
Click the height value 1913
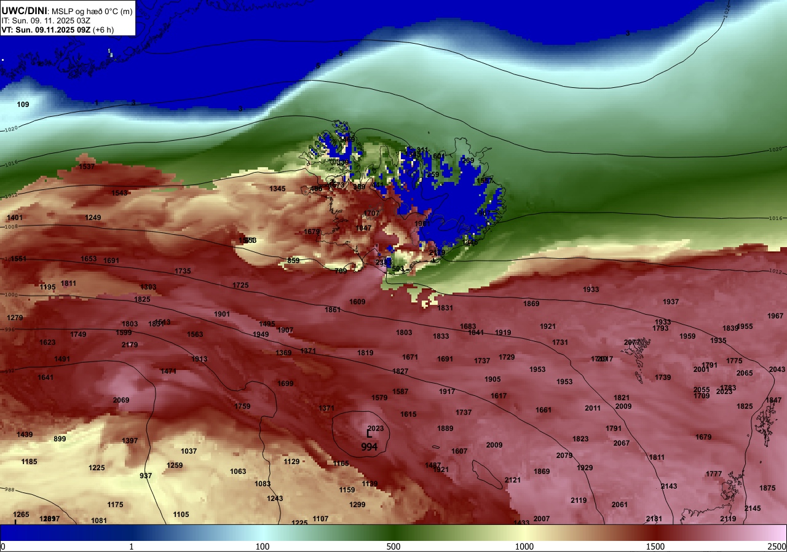pos(199,359)
